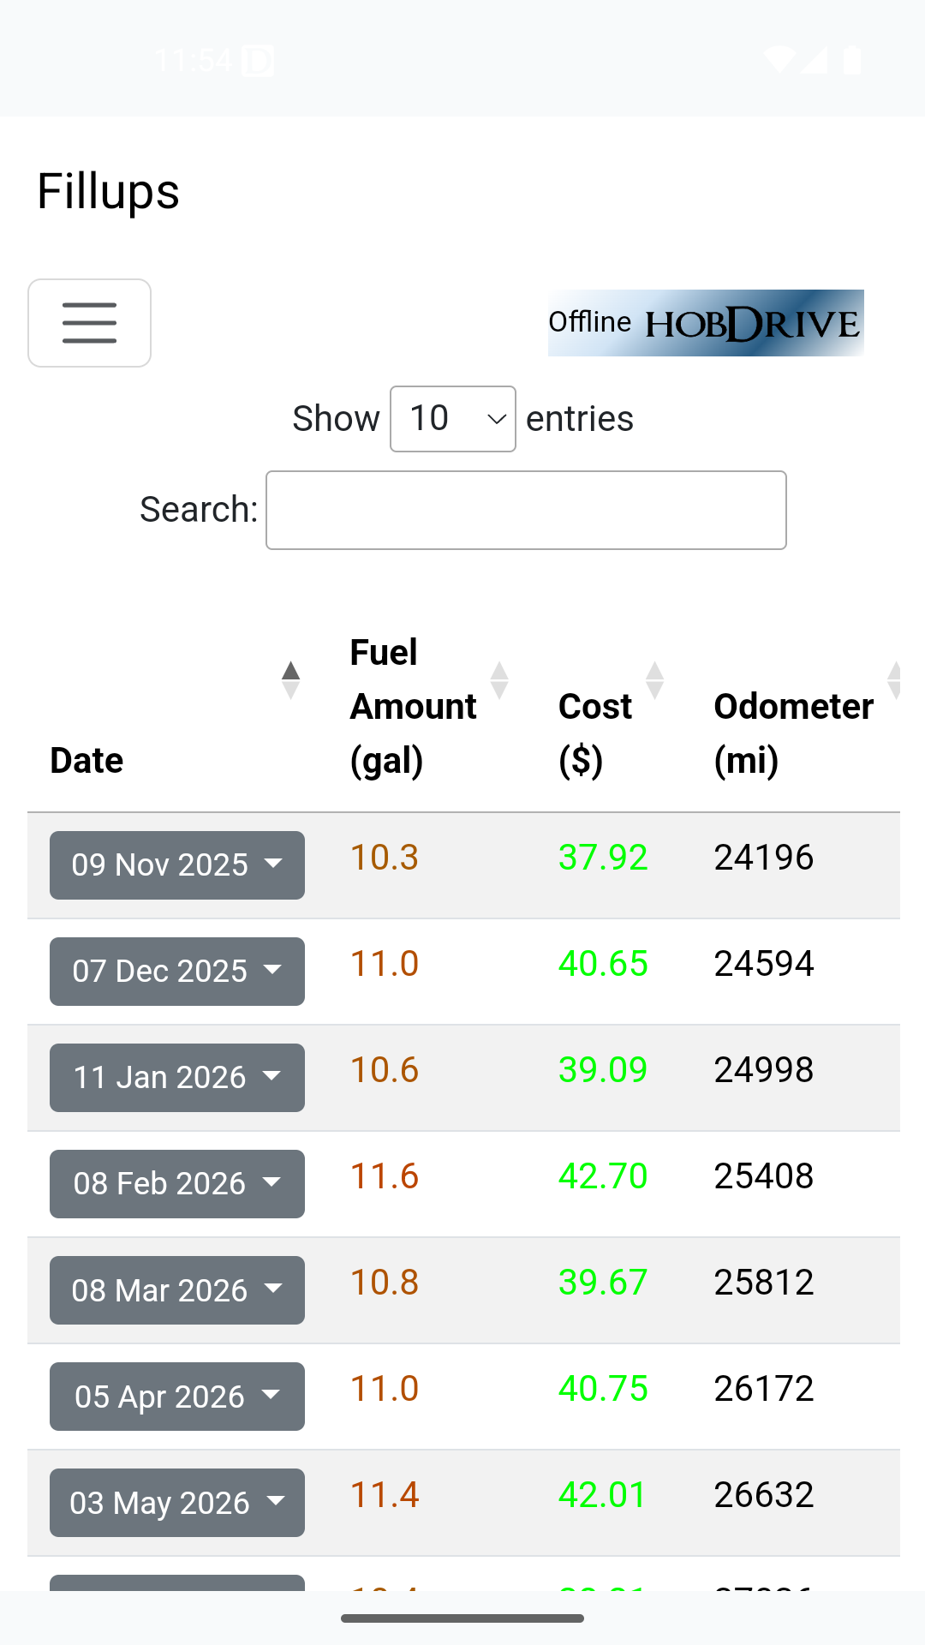
Task: Expand the 08 Mar 2026 date dropdown
Action: [x=177, y=1290]
